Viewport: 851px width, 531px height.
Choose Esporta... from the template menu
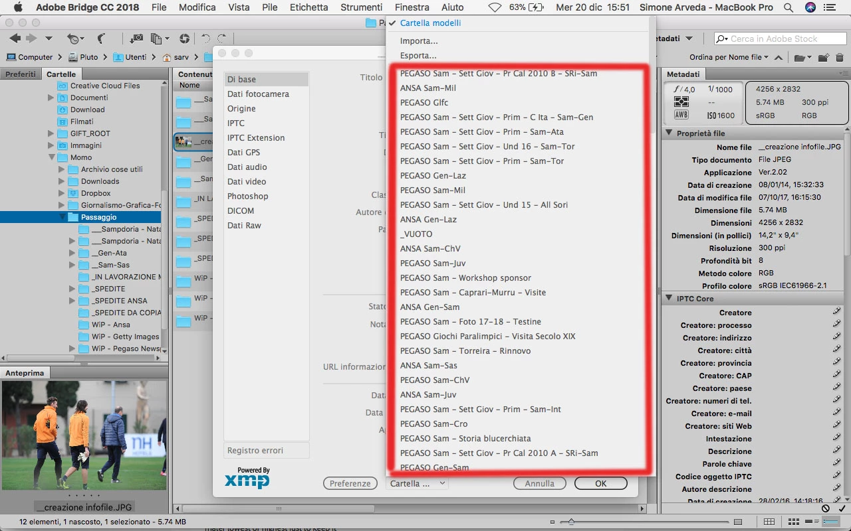[x=418, y=56]
